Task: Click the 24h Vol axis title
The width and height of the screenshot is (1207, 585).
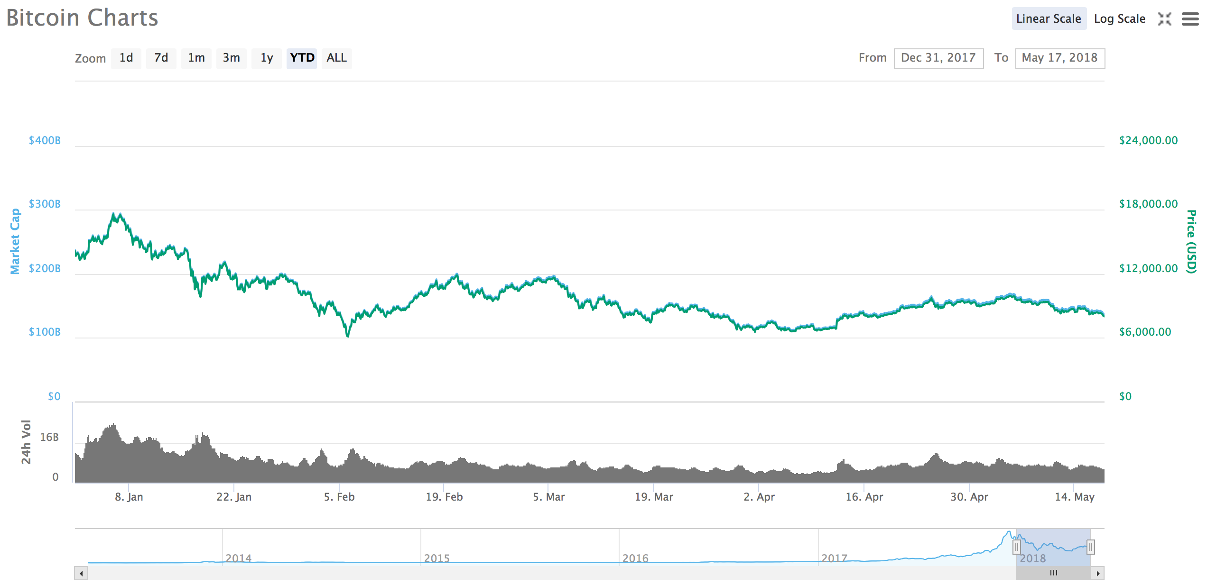Action: [x=26, y=442]
